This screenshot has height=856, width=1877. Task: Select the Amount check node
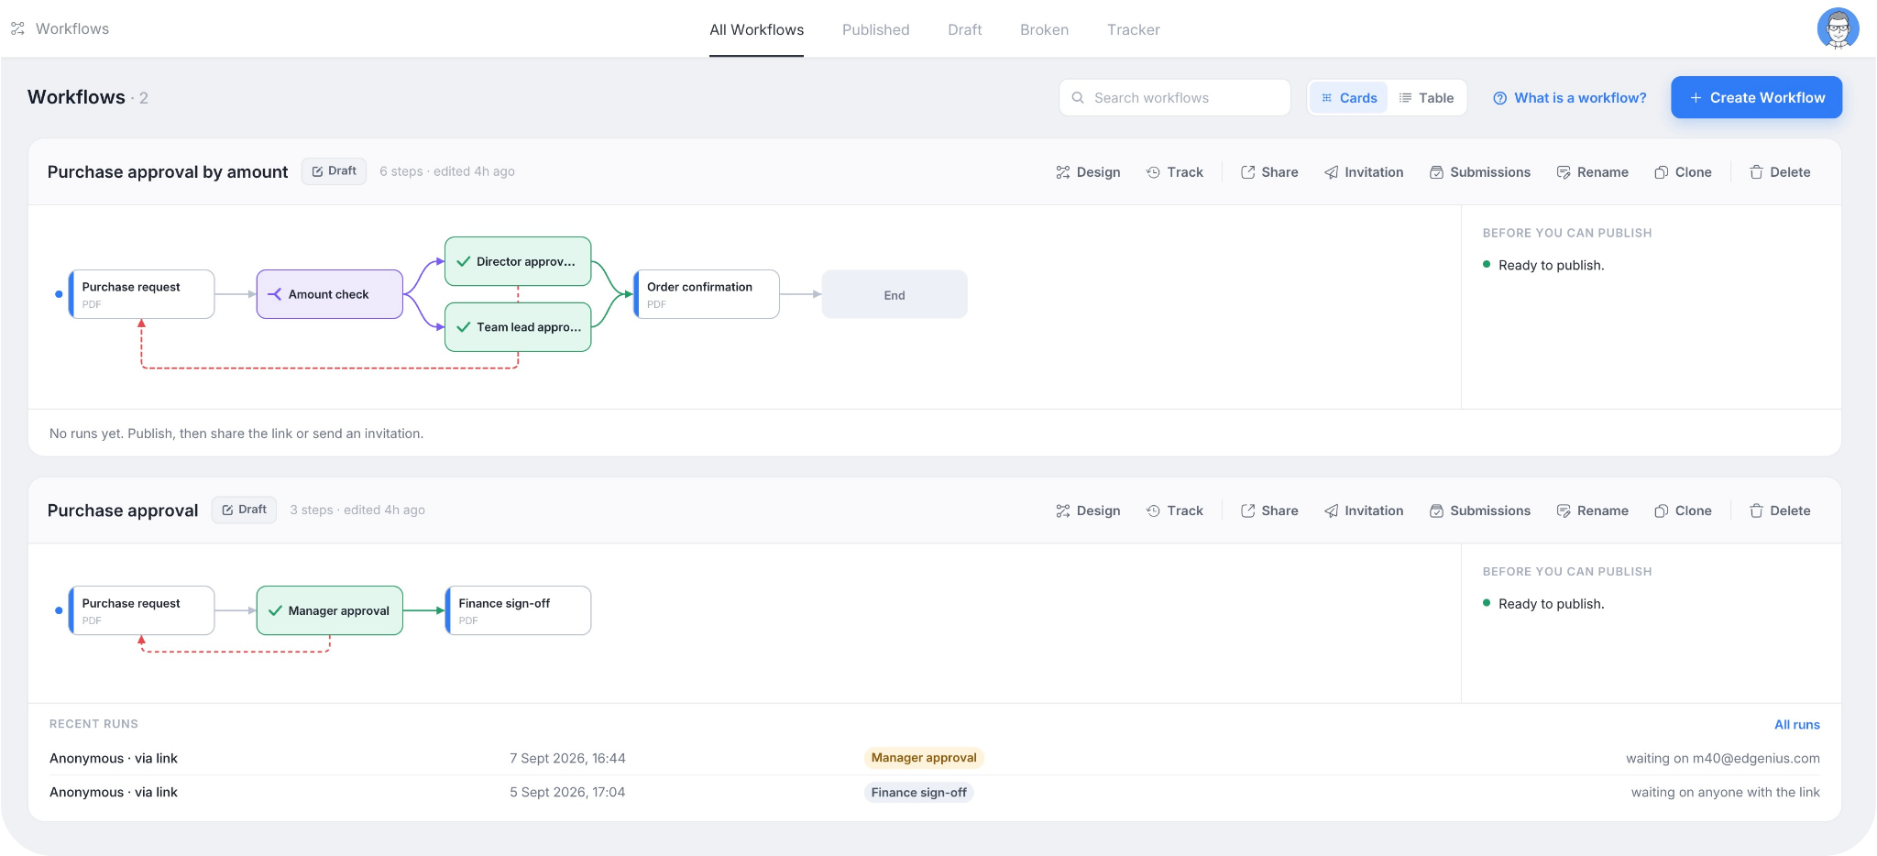click(x=330, y=294)
